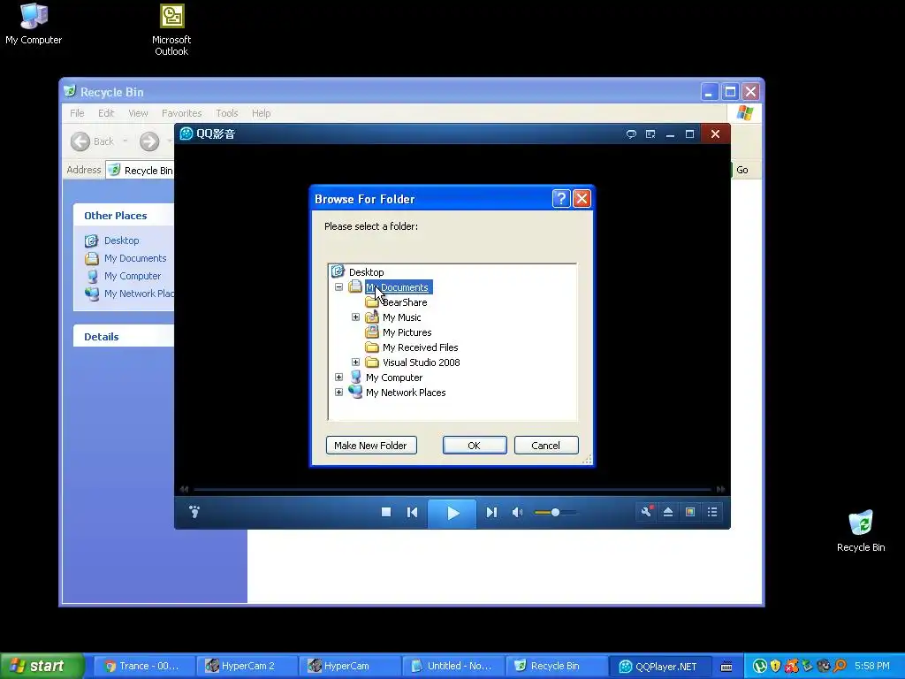Toggle the Details panel header
Viewport: 905px width, 679px height.
click(x=124, y=337)
